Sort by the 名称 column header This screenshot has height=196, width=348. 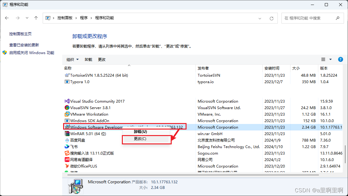click(x=129, y=68)
